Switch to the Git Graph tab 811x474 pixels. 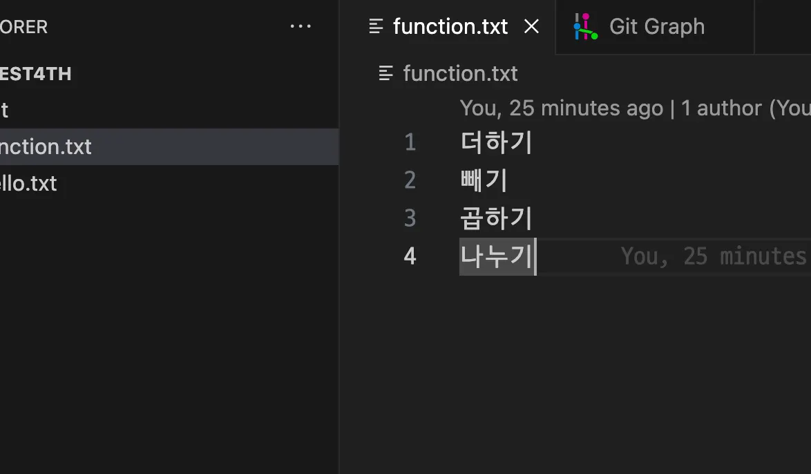pos(656,27)
